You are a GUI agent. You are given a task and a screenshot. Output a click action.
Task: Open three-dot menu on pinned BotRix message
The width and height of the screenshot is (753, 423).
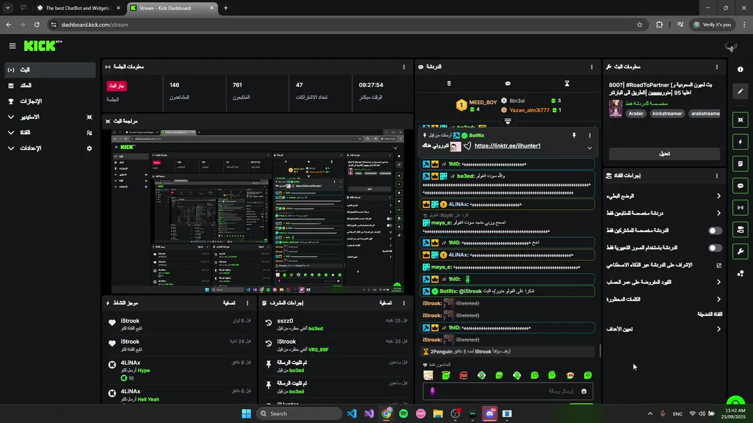point(590,135)
